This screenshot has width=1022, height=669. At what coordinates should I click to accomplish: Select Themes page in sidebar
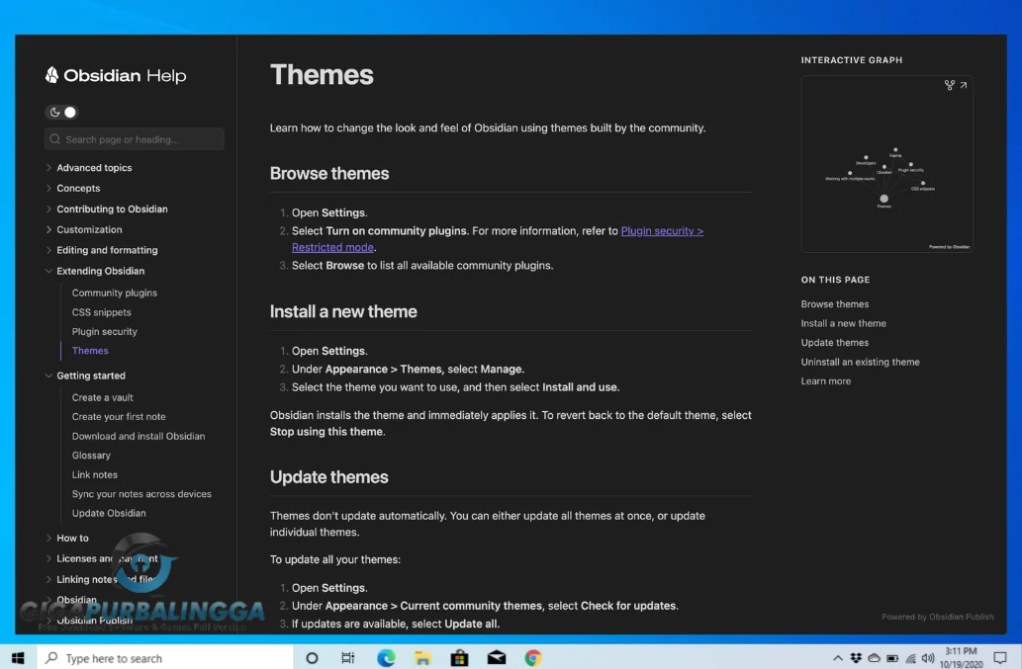(x=90, y=350)
